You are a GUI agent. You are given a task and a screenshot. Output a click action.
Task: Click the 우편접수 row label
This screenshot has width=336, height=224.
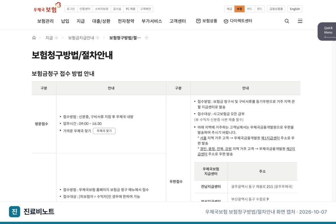click(176, 182)
